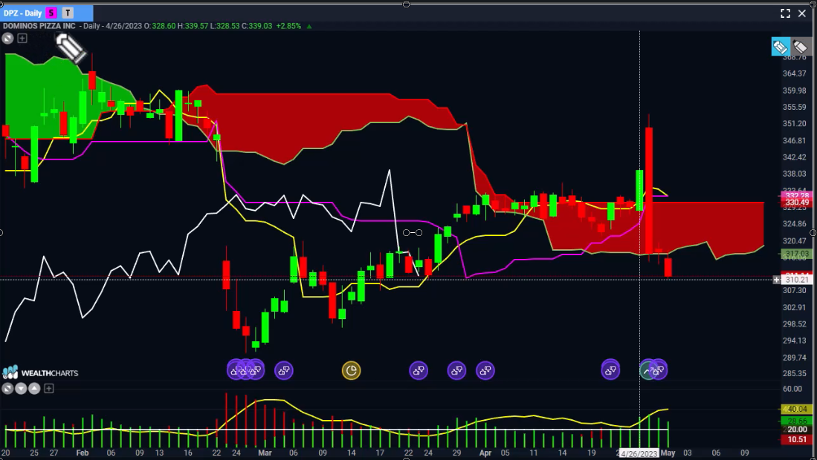Click the 364.37 price axis label
817x460 pixels.
[795, 73]
